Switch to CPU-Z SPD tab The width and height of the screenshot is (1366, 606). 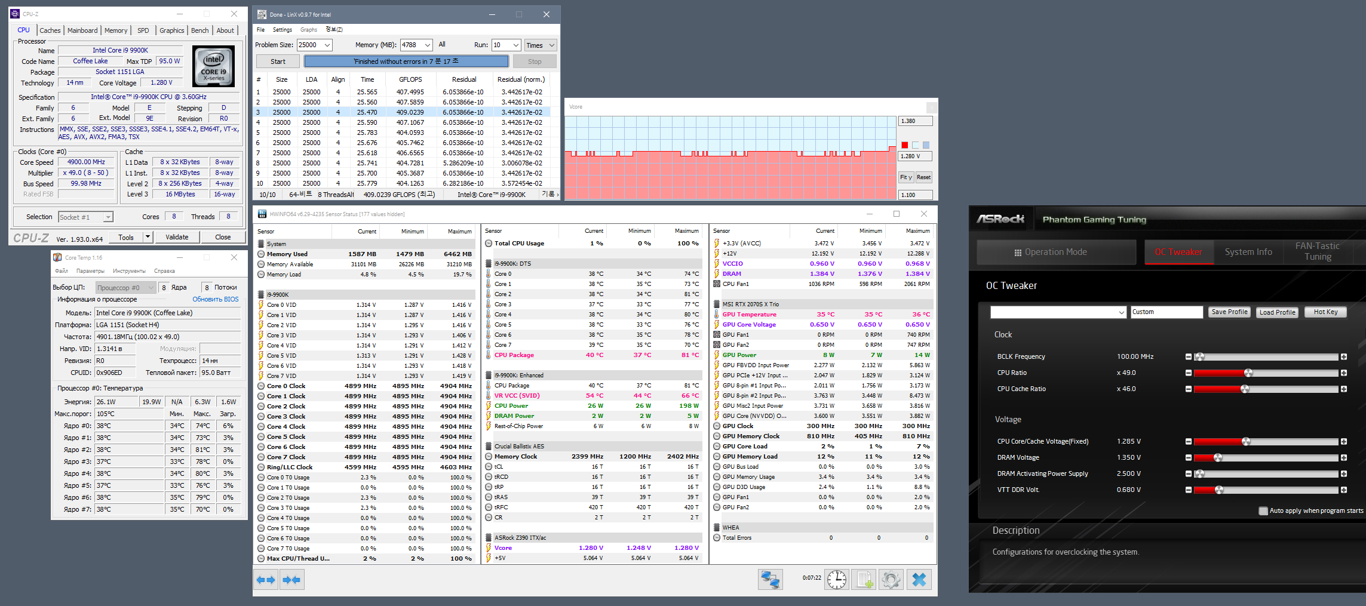(143, 30)
